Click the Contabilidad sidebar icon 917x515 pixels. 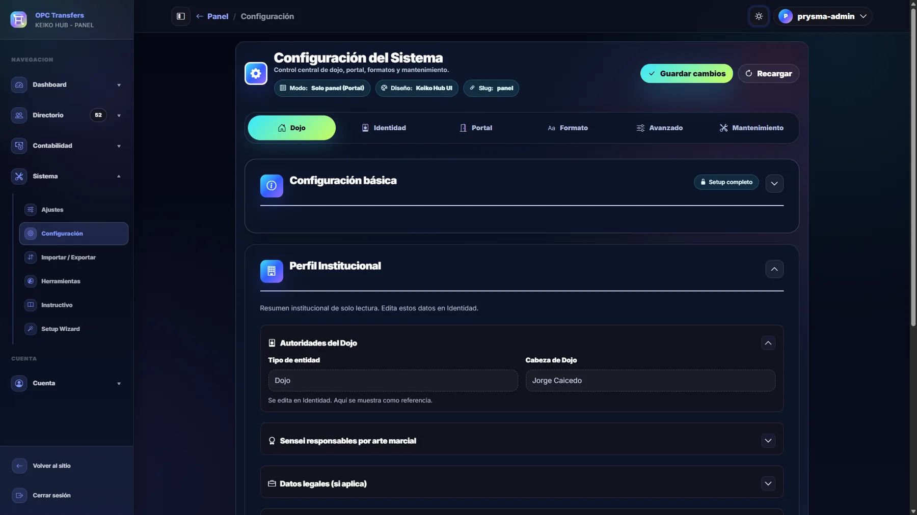point(19,146)
